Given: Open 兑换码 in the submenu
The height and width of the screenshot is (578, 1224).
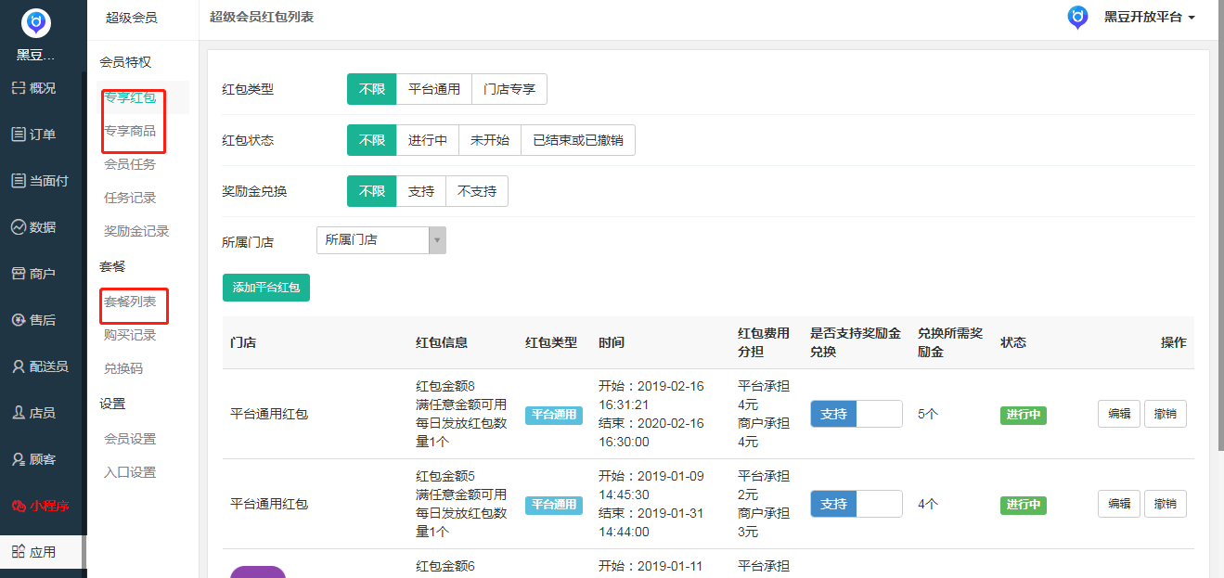Looking at the screenshot, I should (123, 368).
